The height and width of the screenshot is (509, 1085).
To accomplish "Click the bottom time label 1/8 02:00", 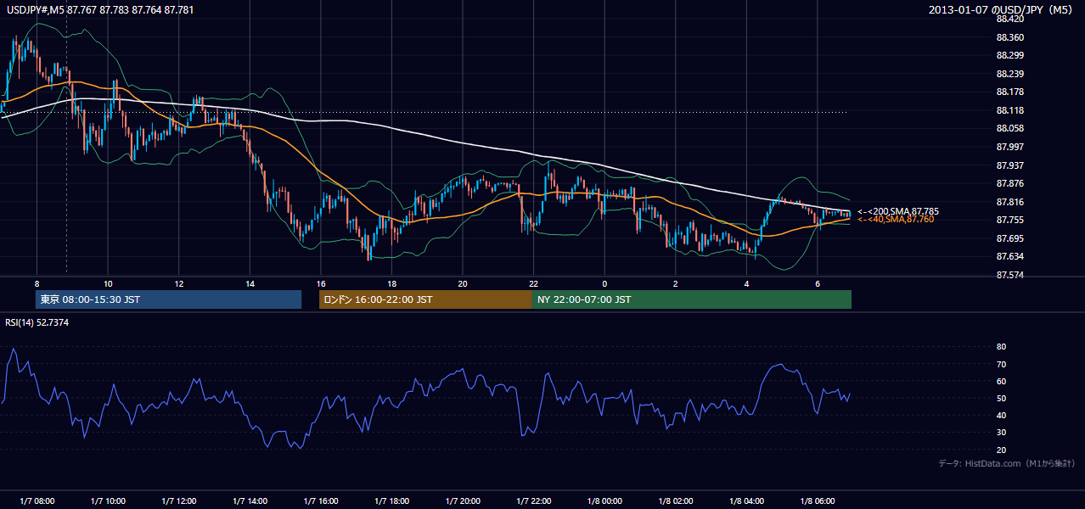I will click(675, 501).
